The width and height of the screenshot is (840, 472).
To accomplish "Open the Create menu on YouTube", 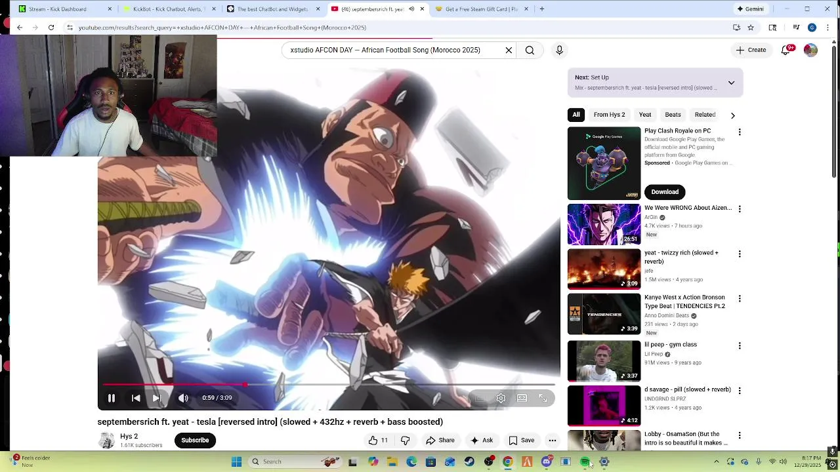I will (x=751, y=50).
